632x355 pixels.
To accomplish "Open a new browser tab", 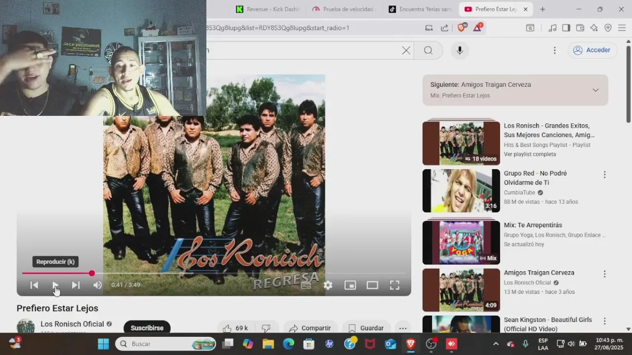I will (543, 9).
